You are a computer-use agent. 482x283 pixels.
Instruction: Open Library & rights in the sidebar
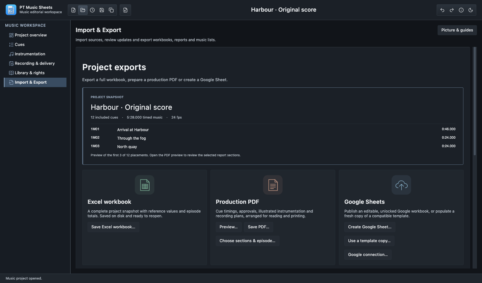[35, 73]
